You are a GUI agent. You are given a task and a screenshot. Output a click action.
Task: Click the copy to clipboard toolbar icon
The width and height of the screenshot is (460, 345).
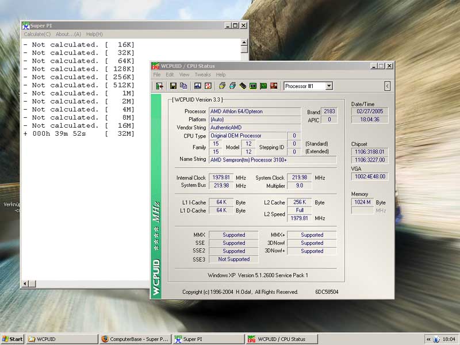pos(183,86)
